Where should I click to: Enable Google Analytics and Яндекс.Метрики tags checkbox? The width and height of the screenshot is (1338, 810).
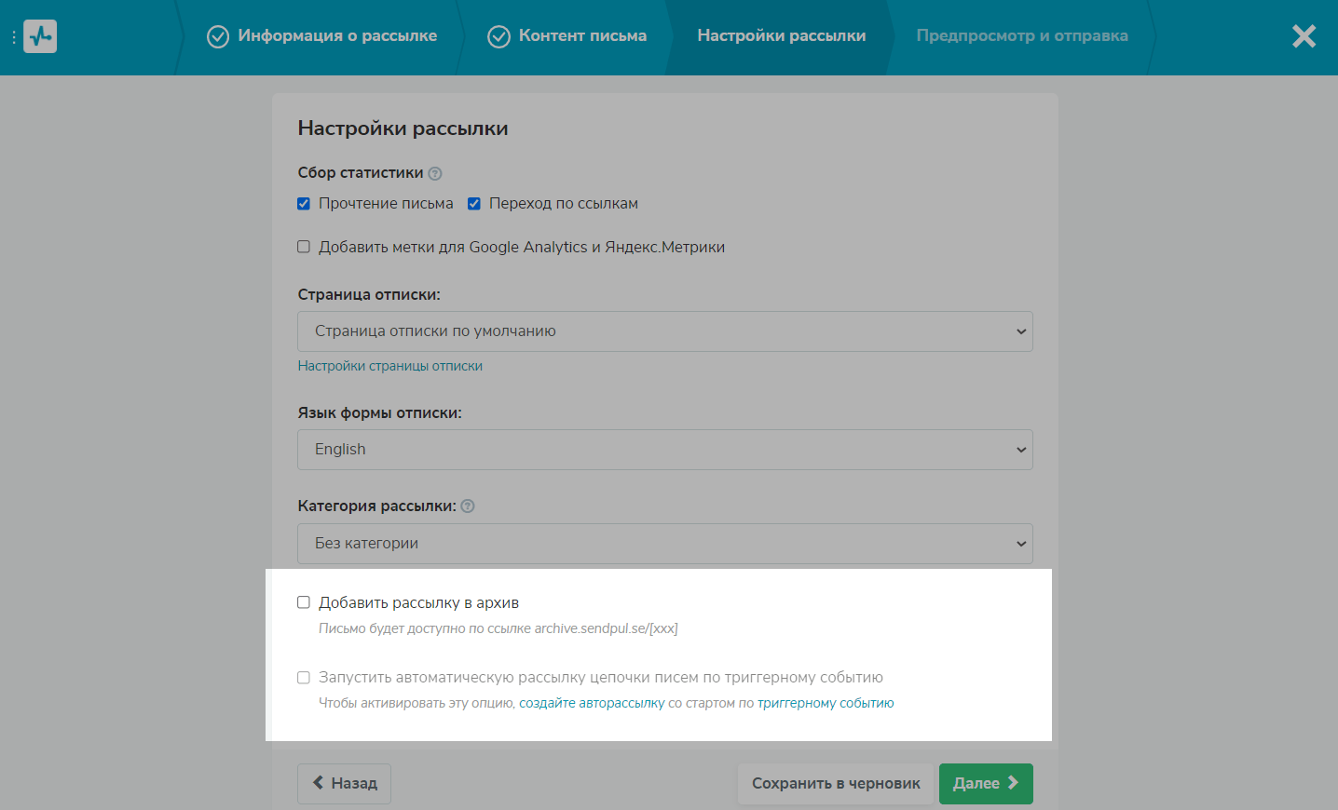coord(304,247)
